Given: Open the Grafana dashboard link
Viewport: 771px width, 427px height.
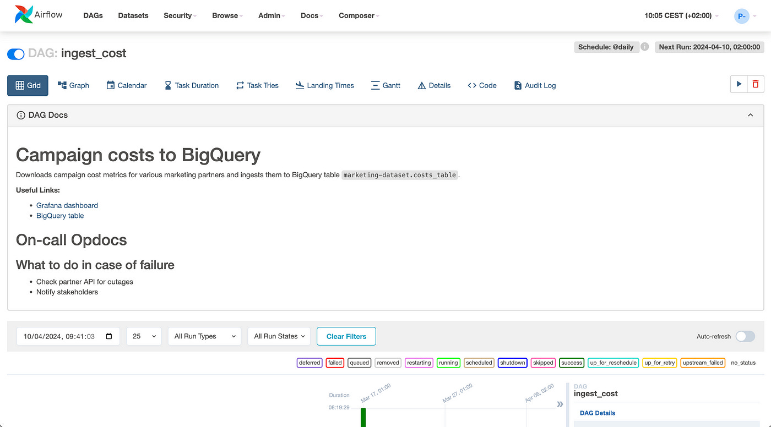Looking at the screenshot, I should [x=67, y=205].
